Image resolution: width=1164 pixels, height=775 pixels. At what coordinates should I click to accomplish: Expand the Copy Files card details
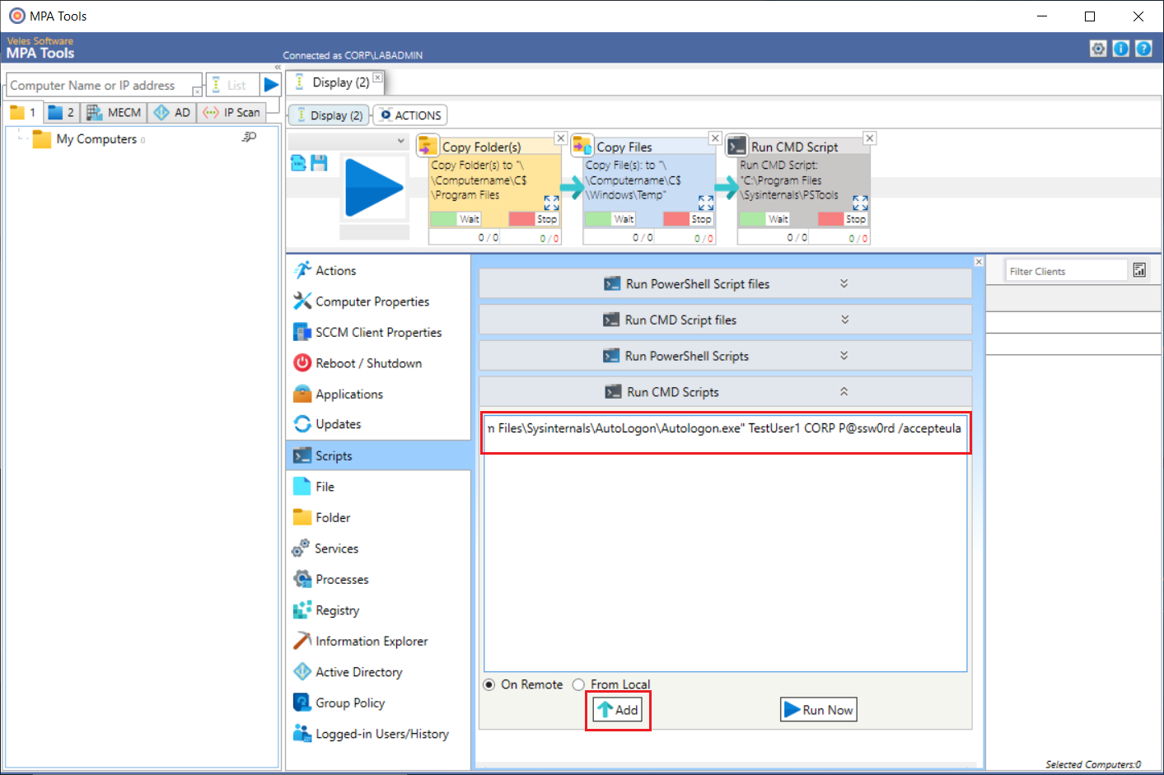(706, 203)
